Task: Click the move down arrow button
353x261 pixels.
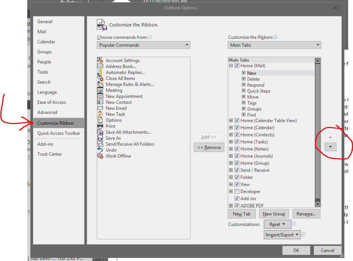Action: click(x=331, y=147)
